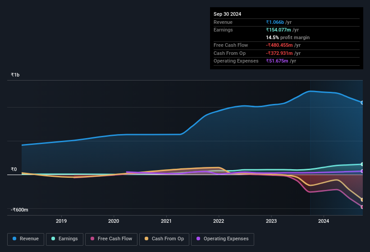Toggle the Earnings series in legend

(x=64, y=239)
